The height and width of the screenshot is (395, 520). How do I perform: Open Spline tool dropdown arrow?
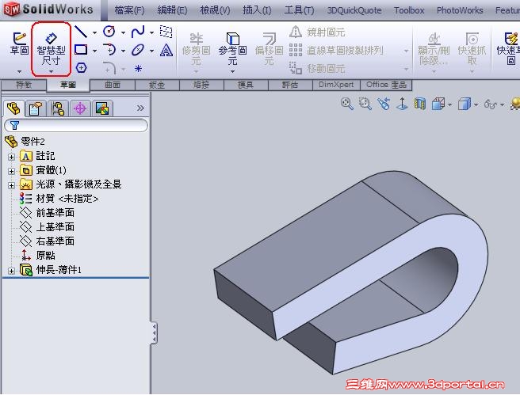(151, 32)
